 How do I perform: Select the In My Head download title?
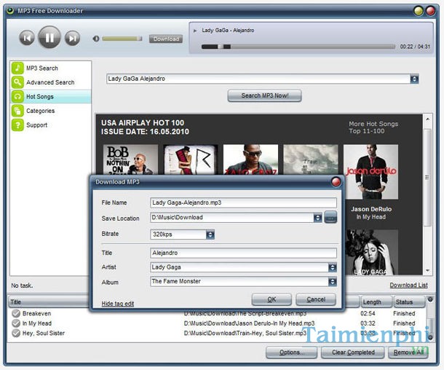[x=37, y=323]
